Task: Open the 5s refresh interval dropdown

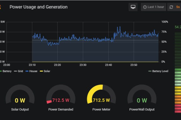Action: [x=178, y=7]
